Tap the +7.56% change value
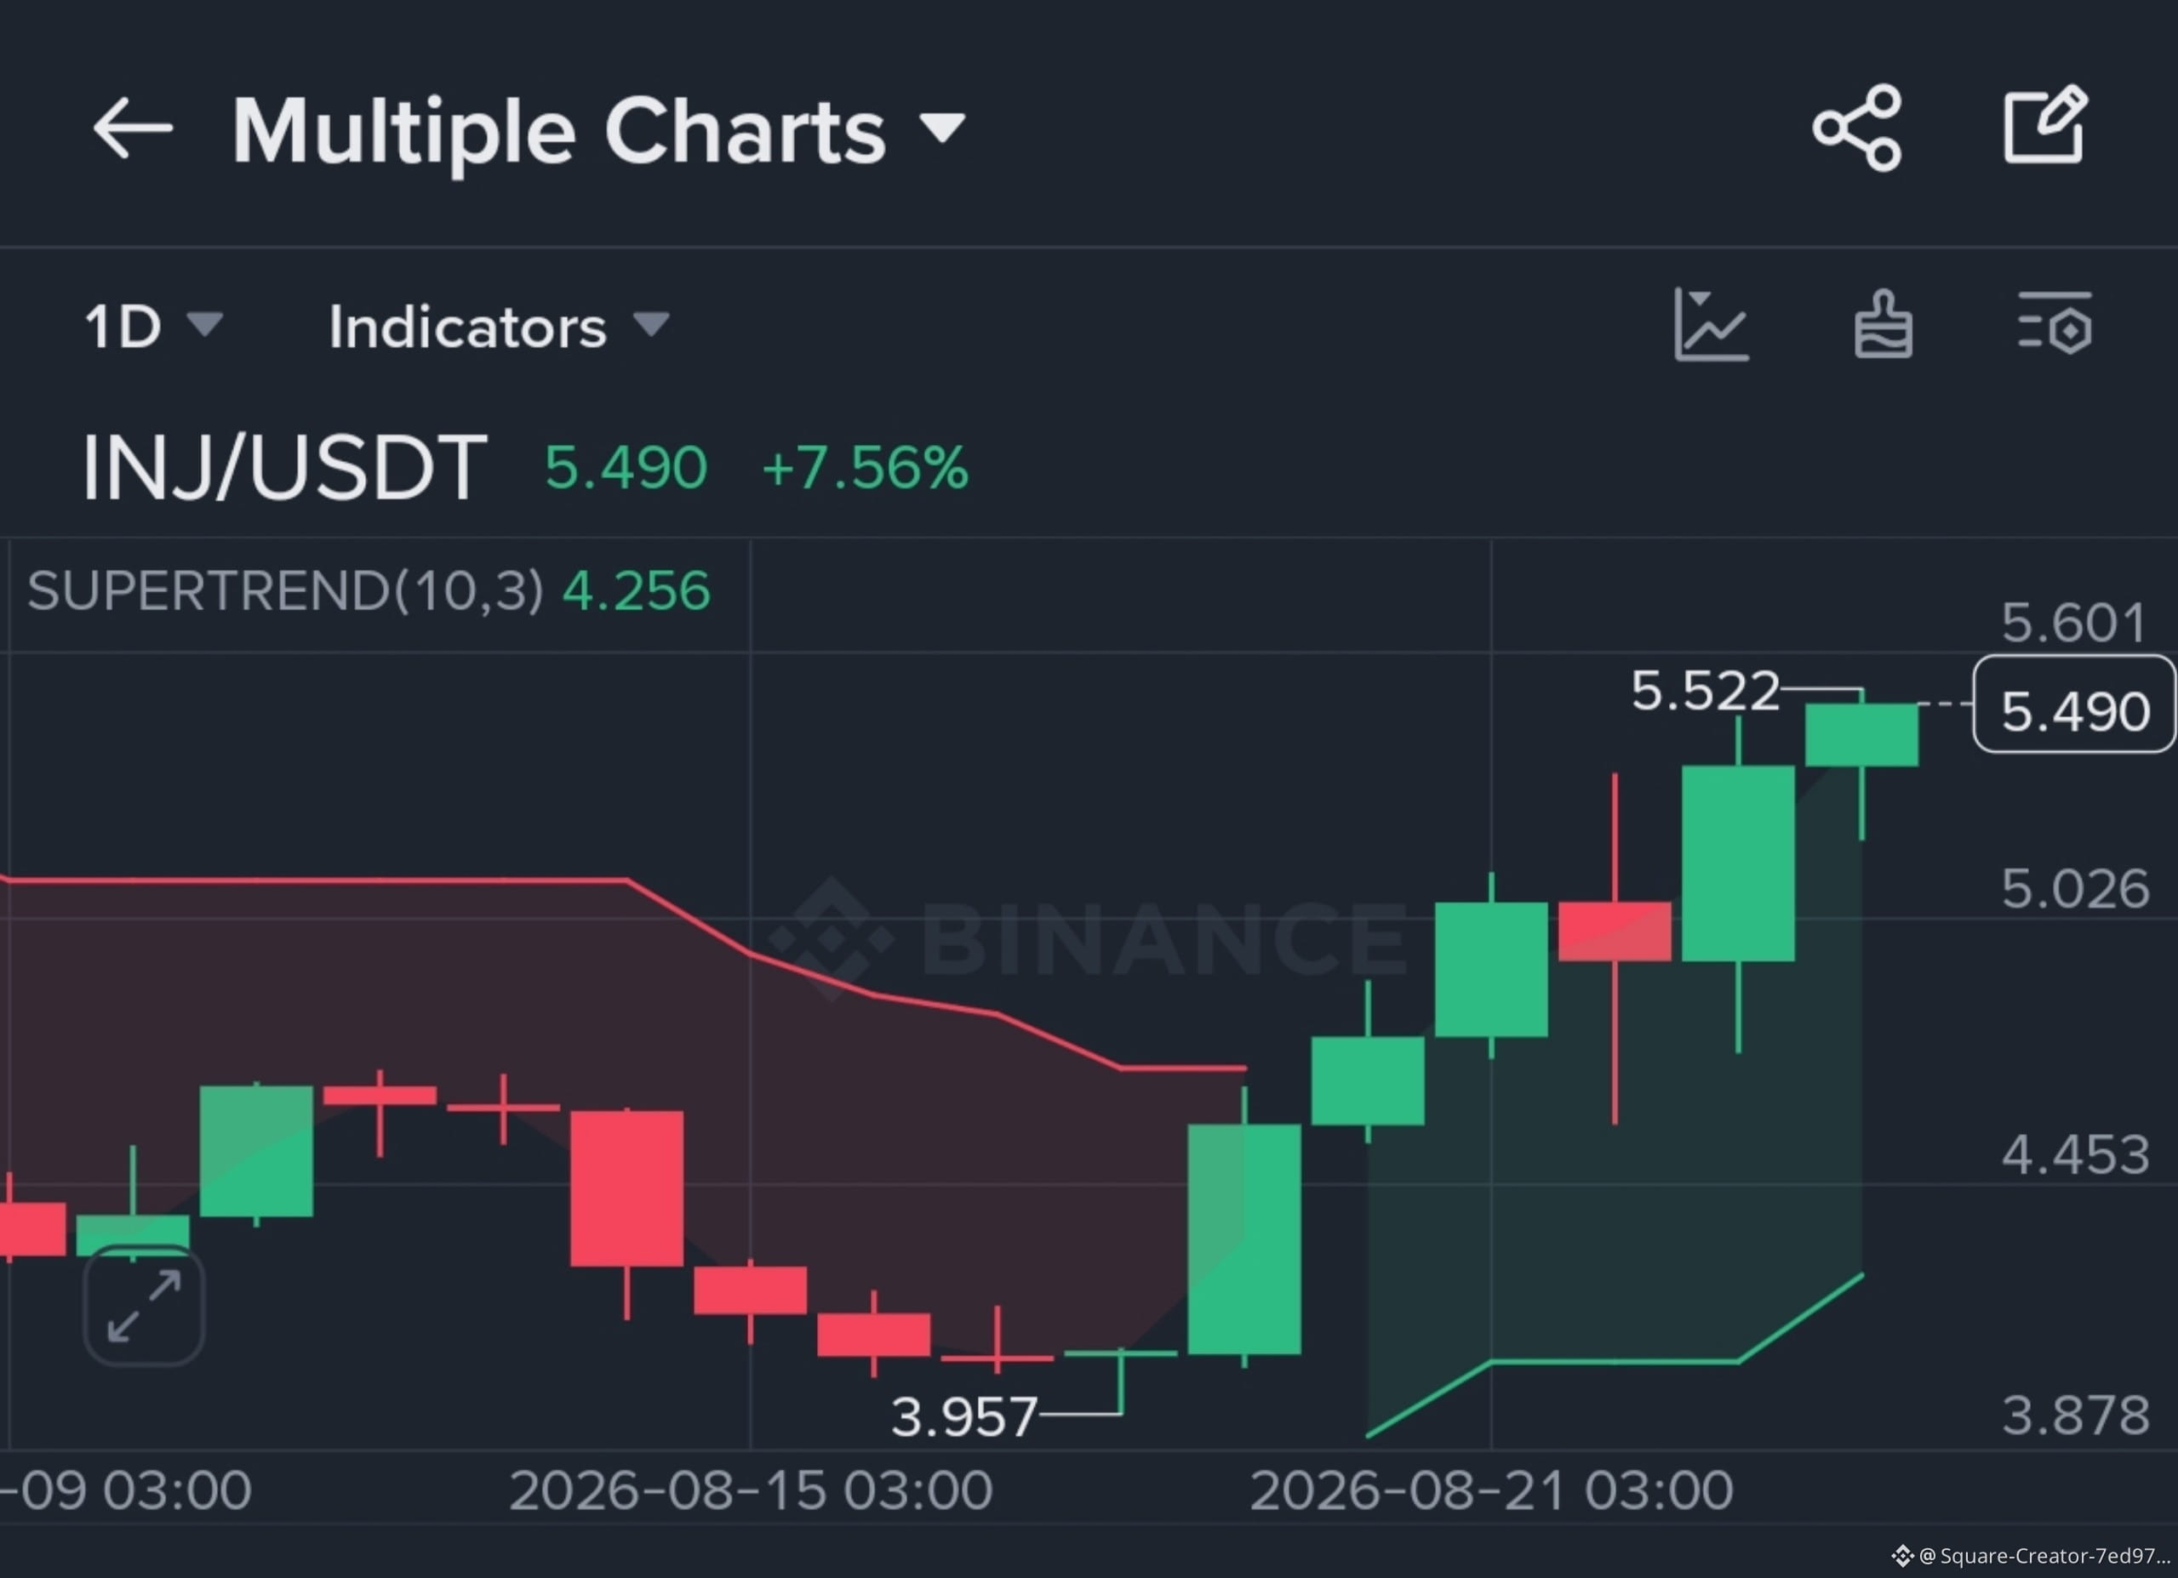This screenshot has width=2178, height=1578. pos(866,469)
